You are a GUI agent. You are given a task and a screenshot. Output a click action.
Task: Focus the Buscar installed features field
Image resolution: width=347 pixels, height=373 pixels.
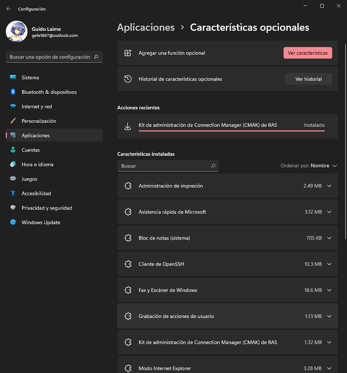[168, 166]
